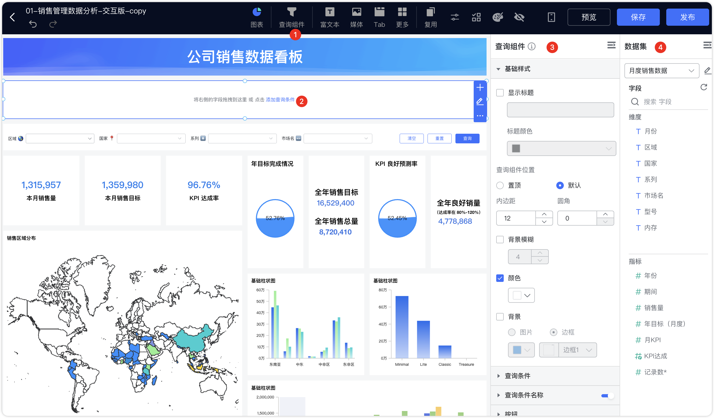Image resolution: width=714 pixels, height=418 pixels.
Task: Click the 清空 clear button
Action: 411,138
